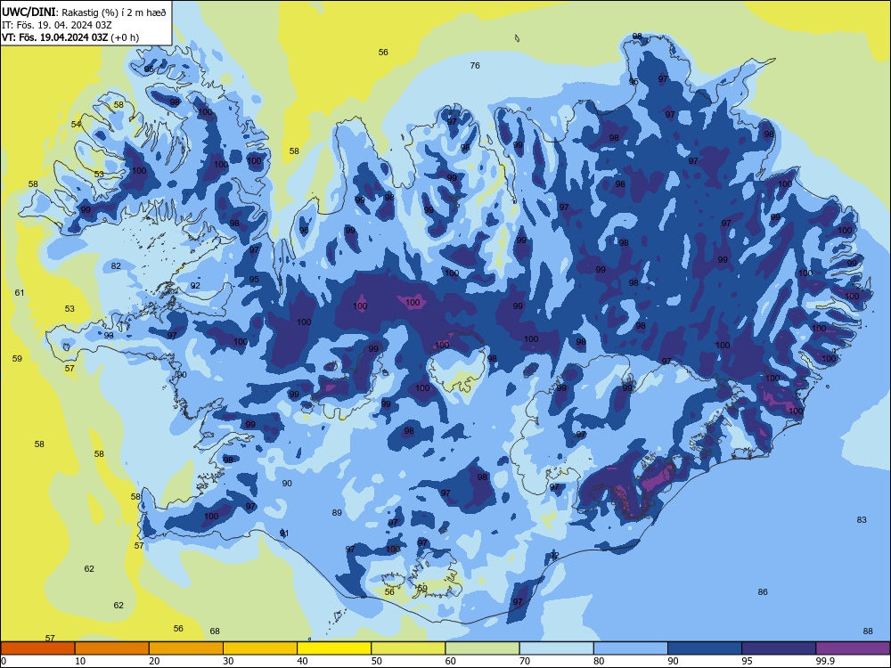Click the bright yellow 40–50 legend swatch
891x668 pixels.
click(x=334, y=648)
